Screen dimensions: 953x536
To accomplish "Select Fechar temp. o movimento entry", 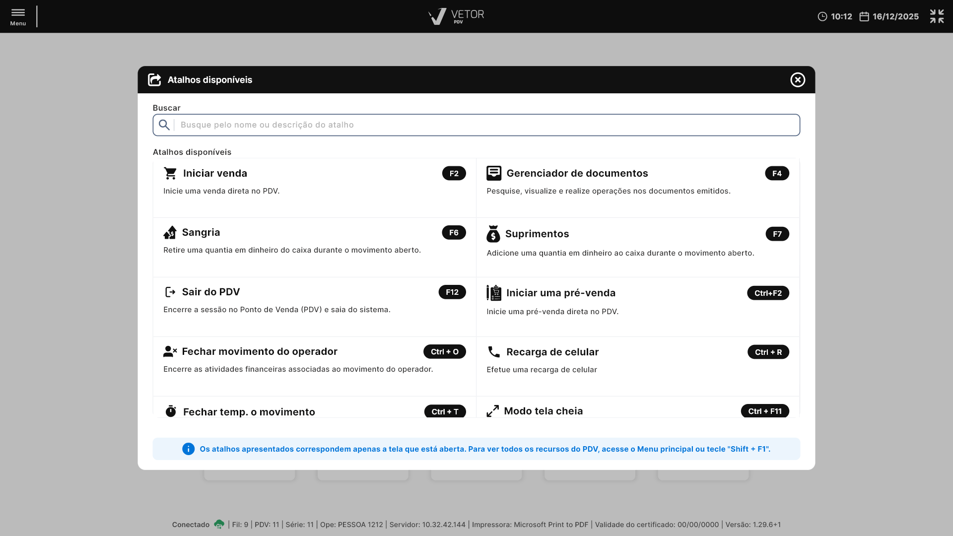I will [x=249, y=411].
